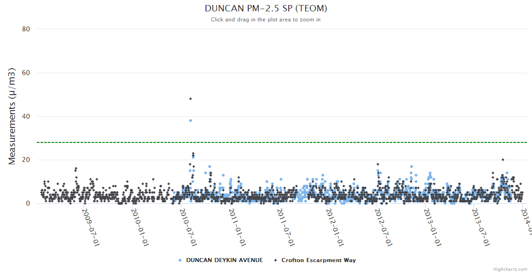Image resolution: width=532 pixels, height=273 pixels.
Task: Toggle DUNCAN DEYKIN AVENUE series visibility
Action: click(224, 260)
